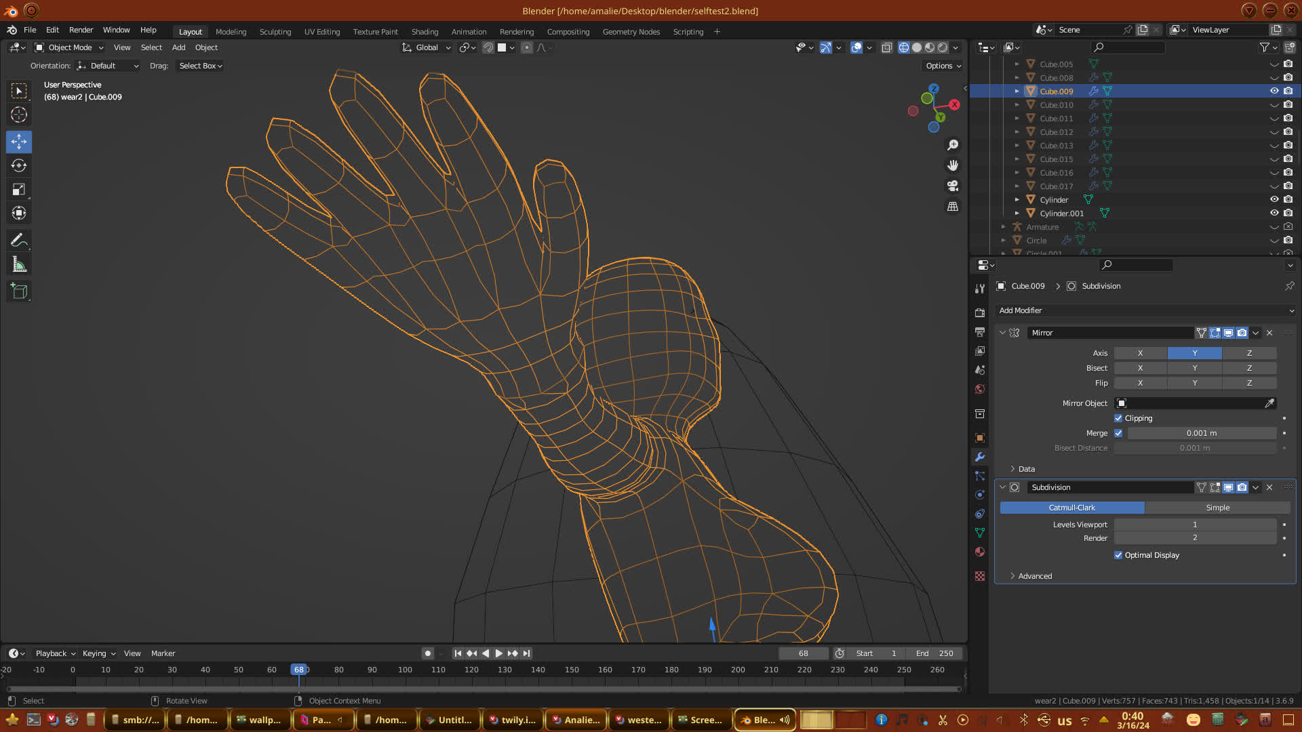Enable the X axis in Mirror modifier

click(x=1140, y=353)
